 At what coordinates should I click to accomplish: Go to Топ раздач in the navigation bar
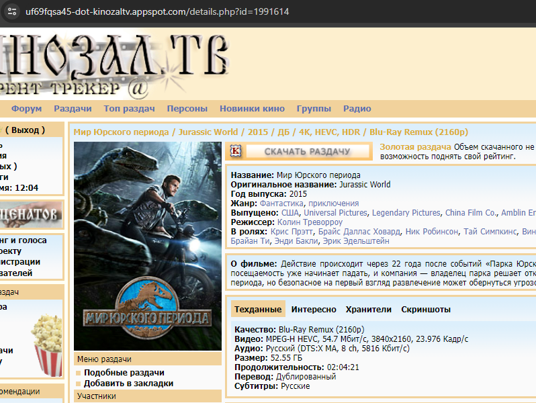129,109
